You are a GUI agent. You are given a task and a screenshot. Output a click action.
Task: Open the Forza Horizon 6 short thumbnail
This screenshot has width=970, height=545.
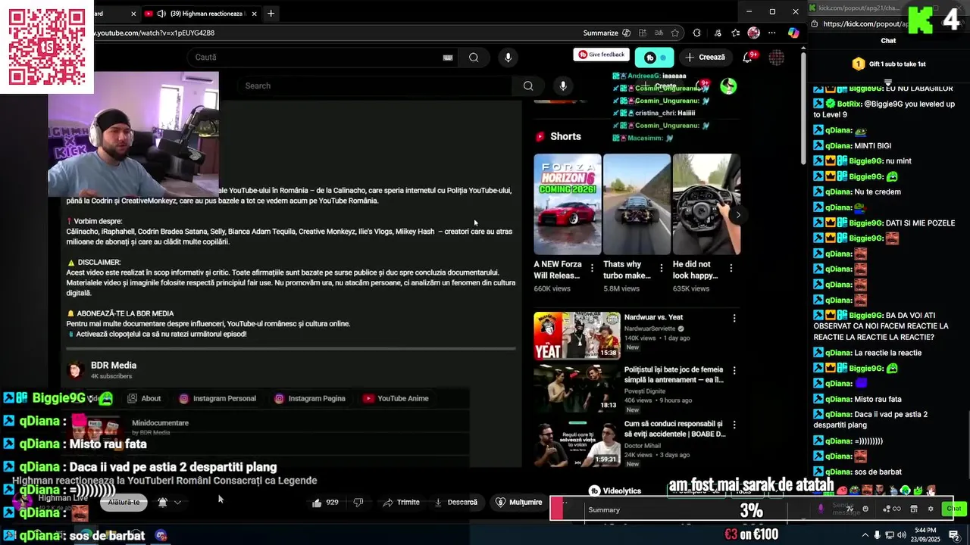pyautogui.click(x=568, y=204)
